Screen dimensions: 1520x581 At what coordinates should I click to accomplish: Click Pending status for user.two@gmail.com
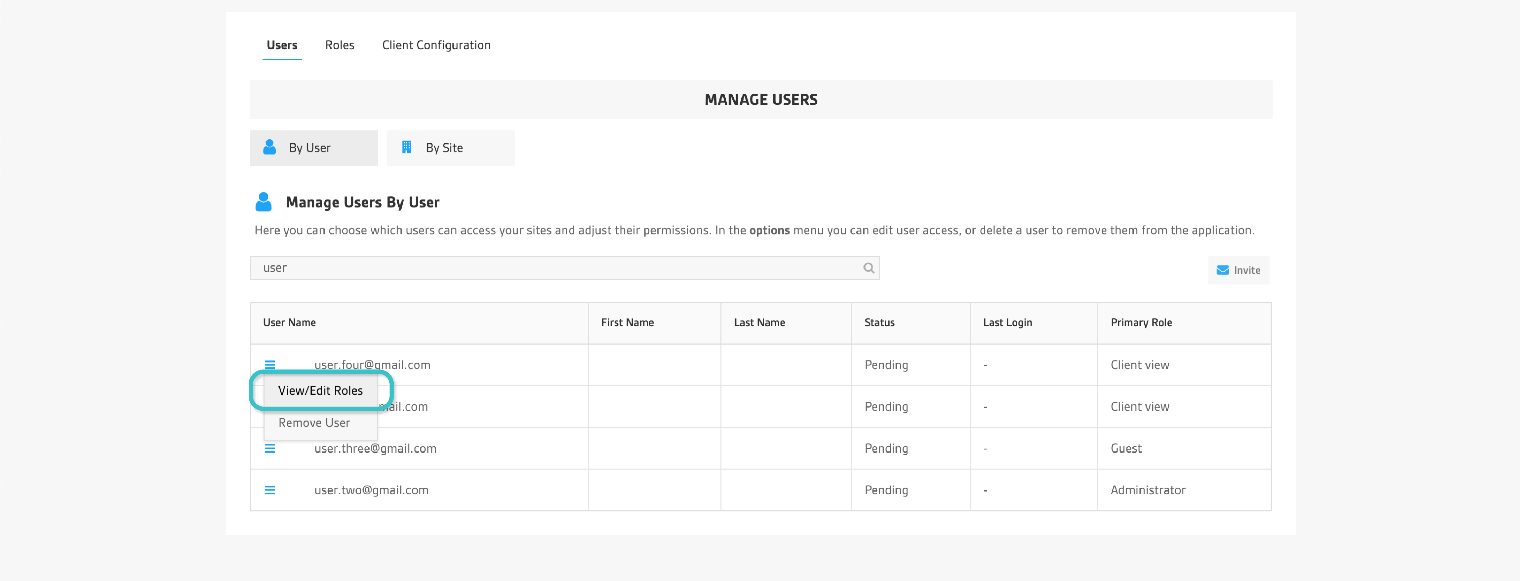pos(886,490)
